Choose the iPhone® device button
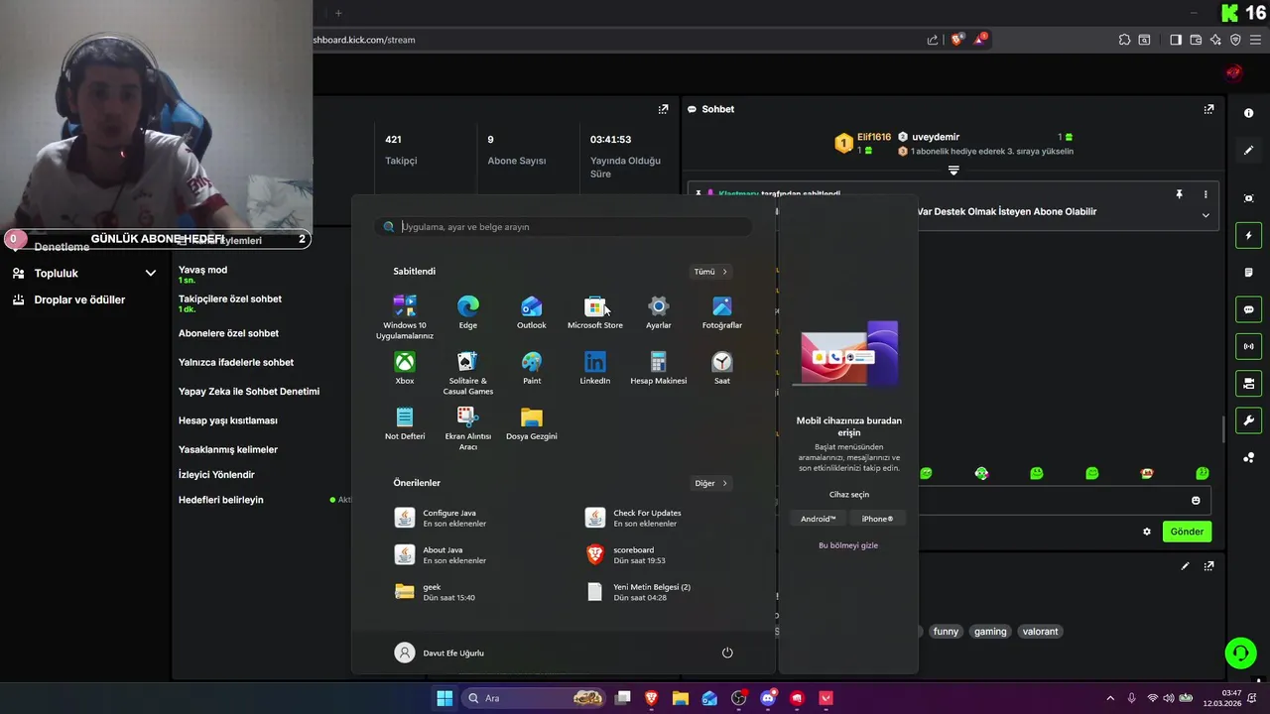1270x714 pixels. click(x=877, y=519)
